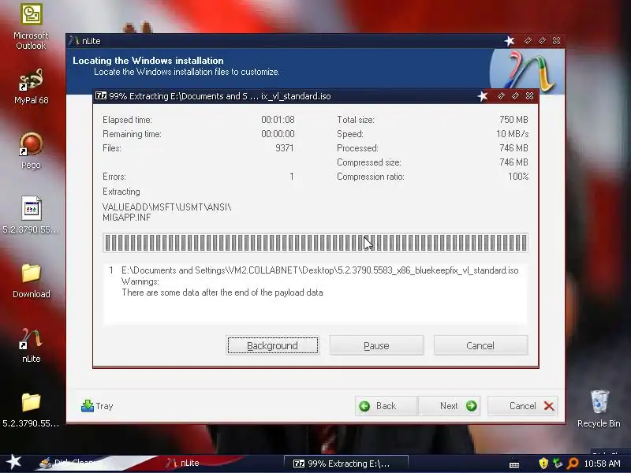Click the Compression ratio value 100%
The image size is (631, 473).
pos(518,177)
